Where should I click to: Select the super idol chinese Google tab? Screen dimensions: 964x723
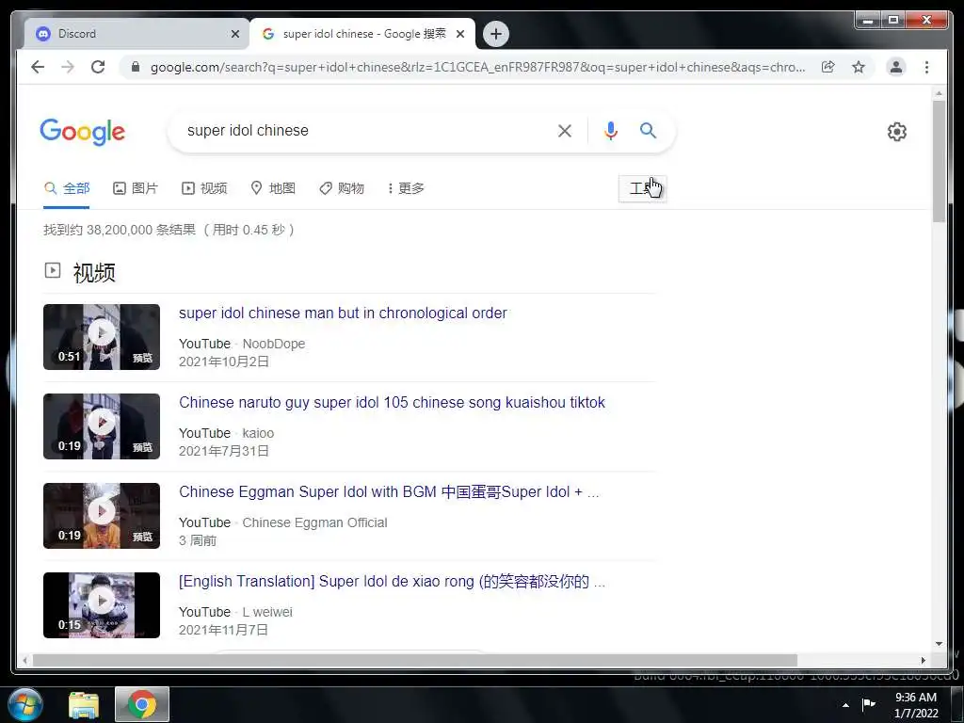(x=362, y=34)
